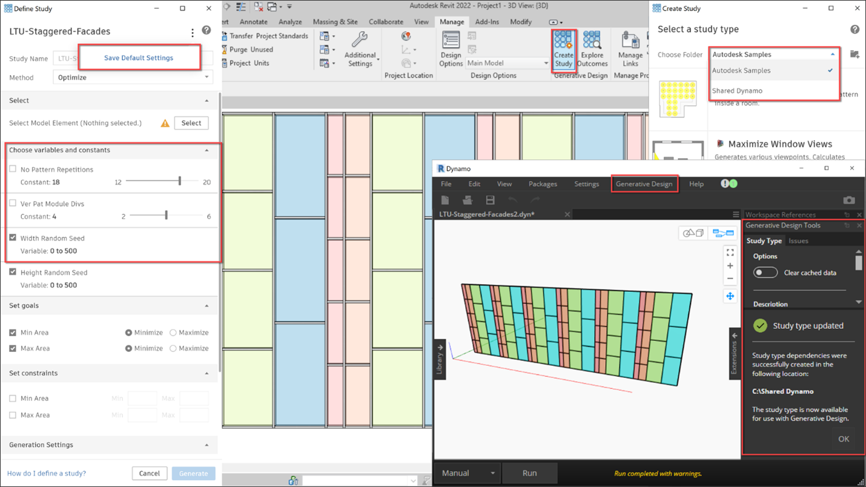Click Dynamo zoom to fit icon
This screenshot has height=487, width=866.
730,252
